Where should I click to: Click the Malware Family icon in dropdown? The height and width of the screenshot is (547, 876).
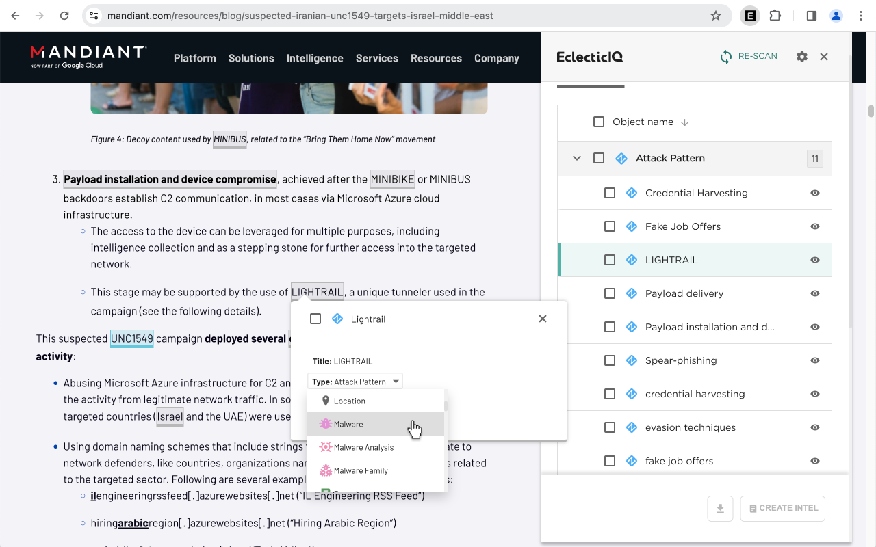[x=325, y=470]
